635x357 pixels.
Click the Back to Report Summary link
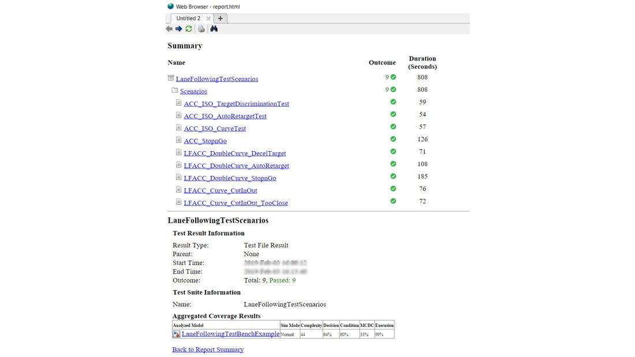(208, 349)
